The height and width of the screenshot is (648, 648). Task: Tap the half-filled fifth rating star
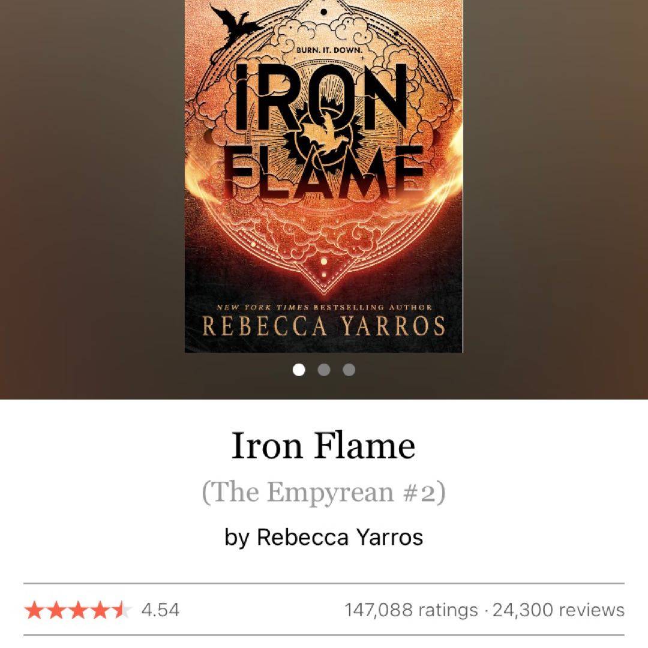[x=122, y=610]
